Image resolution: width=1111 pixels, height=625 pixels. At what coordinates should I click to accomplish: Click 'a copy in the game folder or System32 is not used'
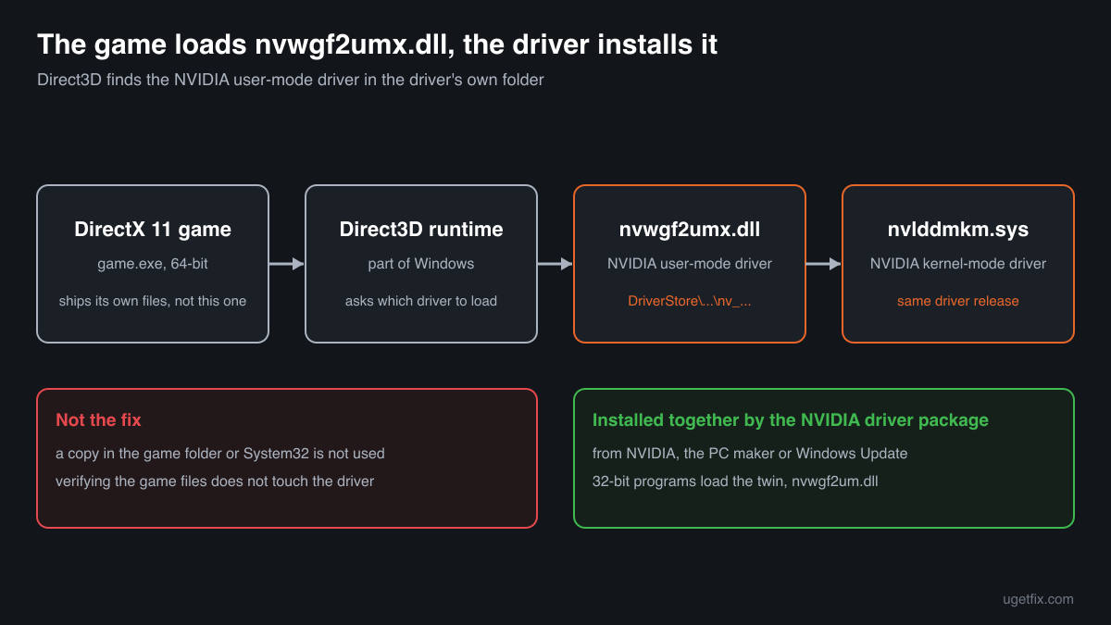(220, 454)
